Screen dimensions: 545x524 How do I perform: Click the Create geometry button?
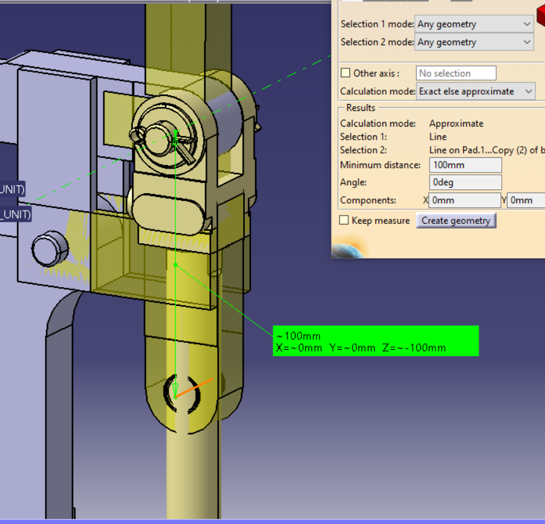tap(456, 221)
